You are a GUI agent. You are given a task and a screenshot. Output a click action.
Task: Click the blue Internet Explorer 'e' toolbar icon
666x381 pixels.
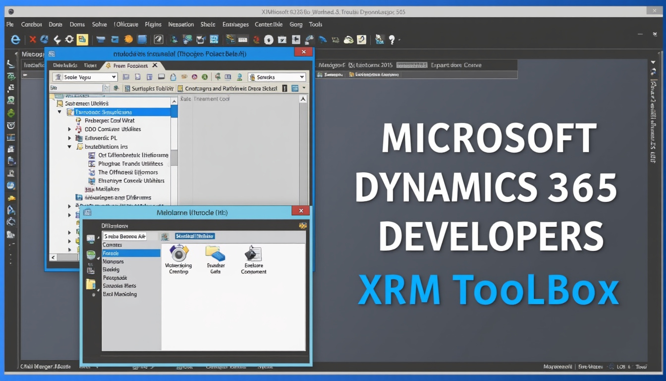point(15,40)
